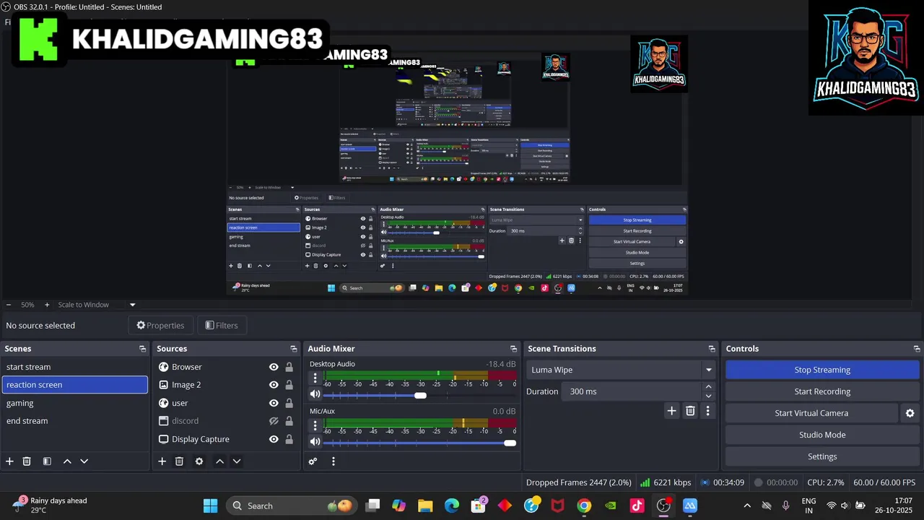The height and width of the screenshot is (520, 924).
Task: Unlock the Browser source
Action: [289, 367]
